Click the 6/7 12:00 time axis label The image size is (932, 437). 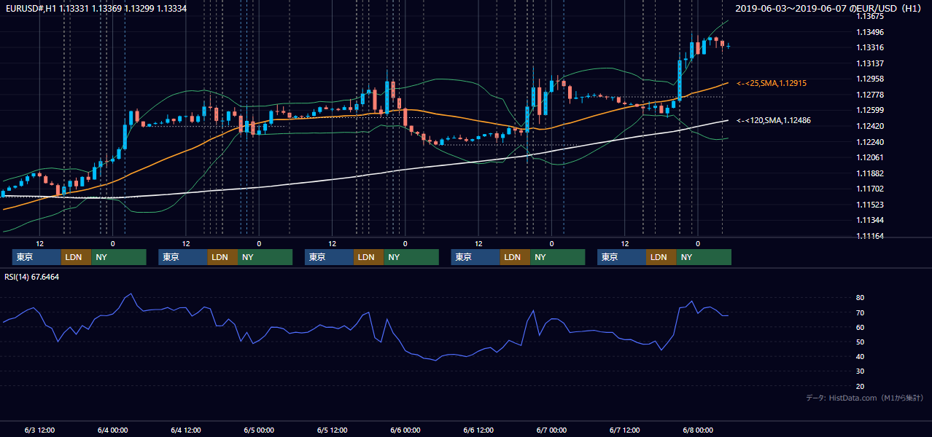(x=625, y=430)
